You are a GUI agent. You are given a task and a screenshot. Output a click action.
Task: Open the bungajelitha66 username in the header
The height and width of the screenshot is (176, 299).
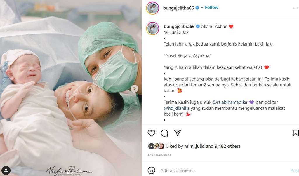point(178,8)
